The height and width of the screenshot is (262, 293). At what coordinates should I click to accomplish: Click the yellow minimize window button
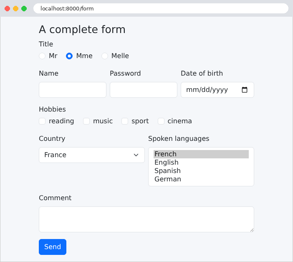(x=16, y=8)
